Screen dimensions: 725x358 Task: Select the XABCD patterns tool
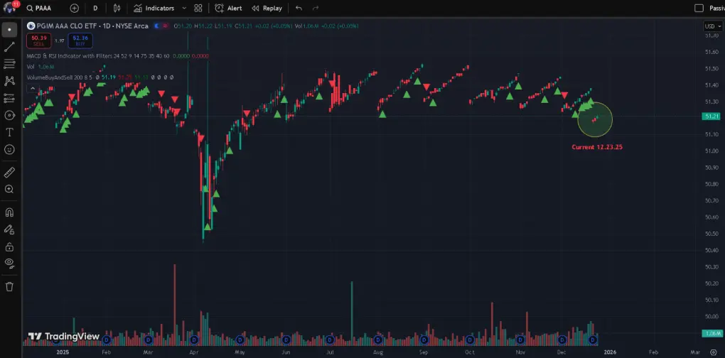pyautogui.click(x=9, y=81)
